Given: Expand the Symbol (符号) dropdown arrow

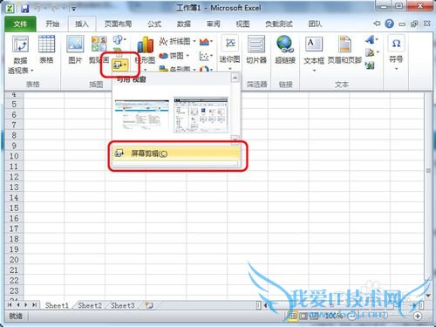Looking at the screenshot, I should [396, 69].
